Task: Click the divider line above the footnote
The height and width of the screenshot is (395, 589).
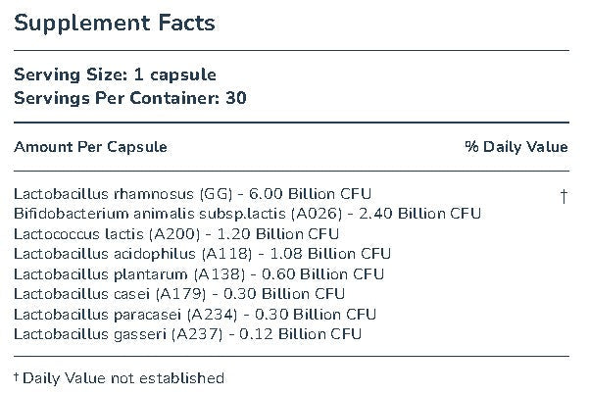Action: click(x=291, y=357)
